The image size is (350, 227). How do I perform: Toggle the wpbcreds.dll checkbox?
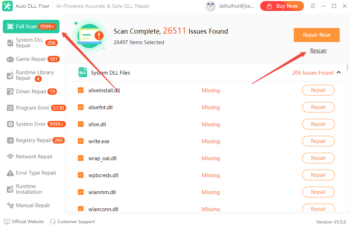point(81,175)
